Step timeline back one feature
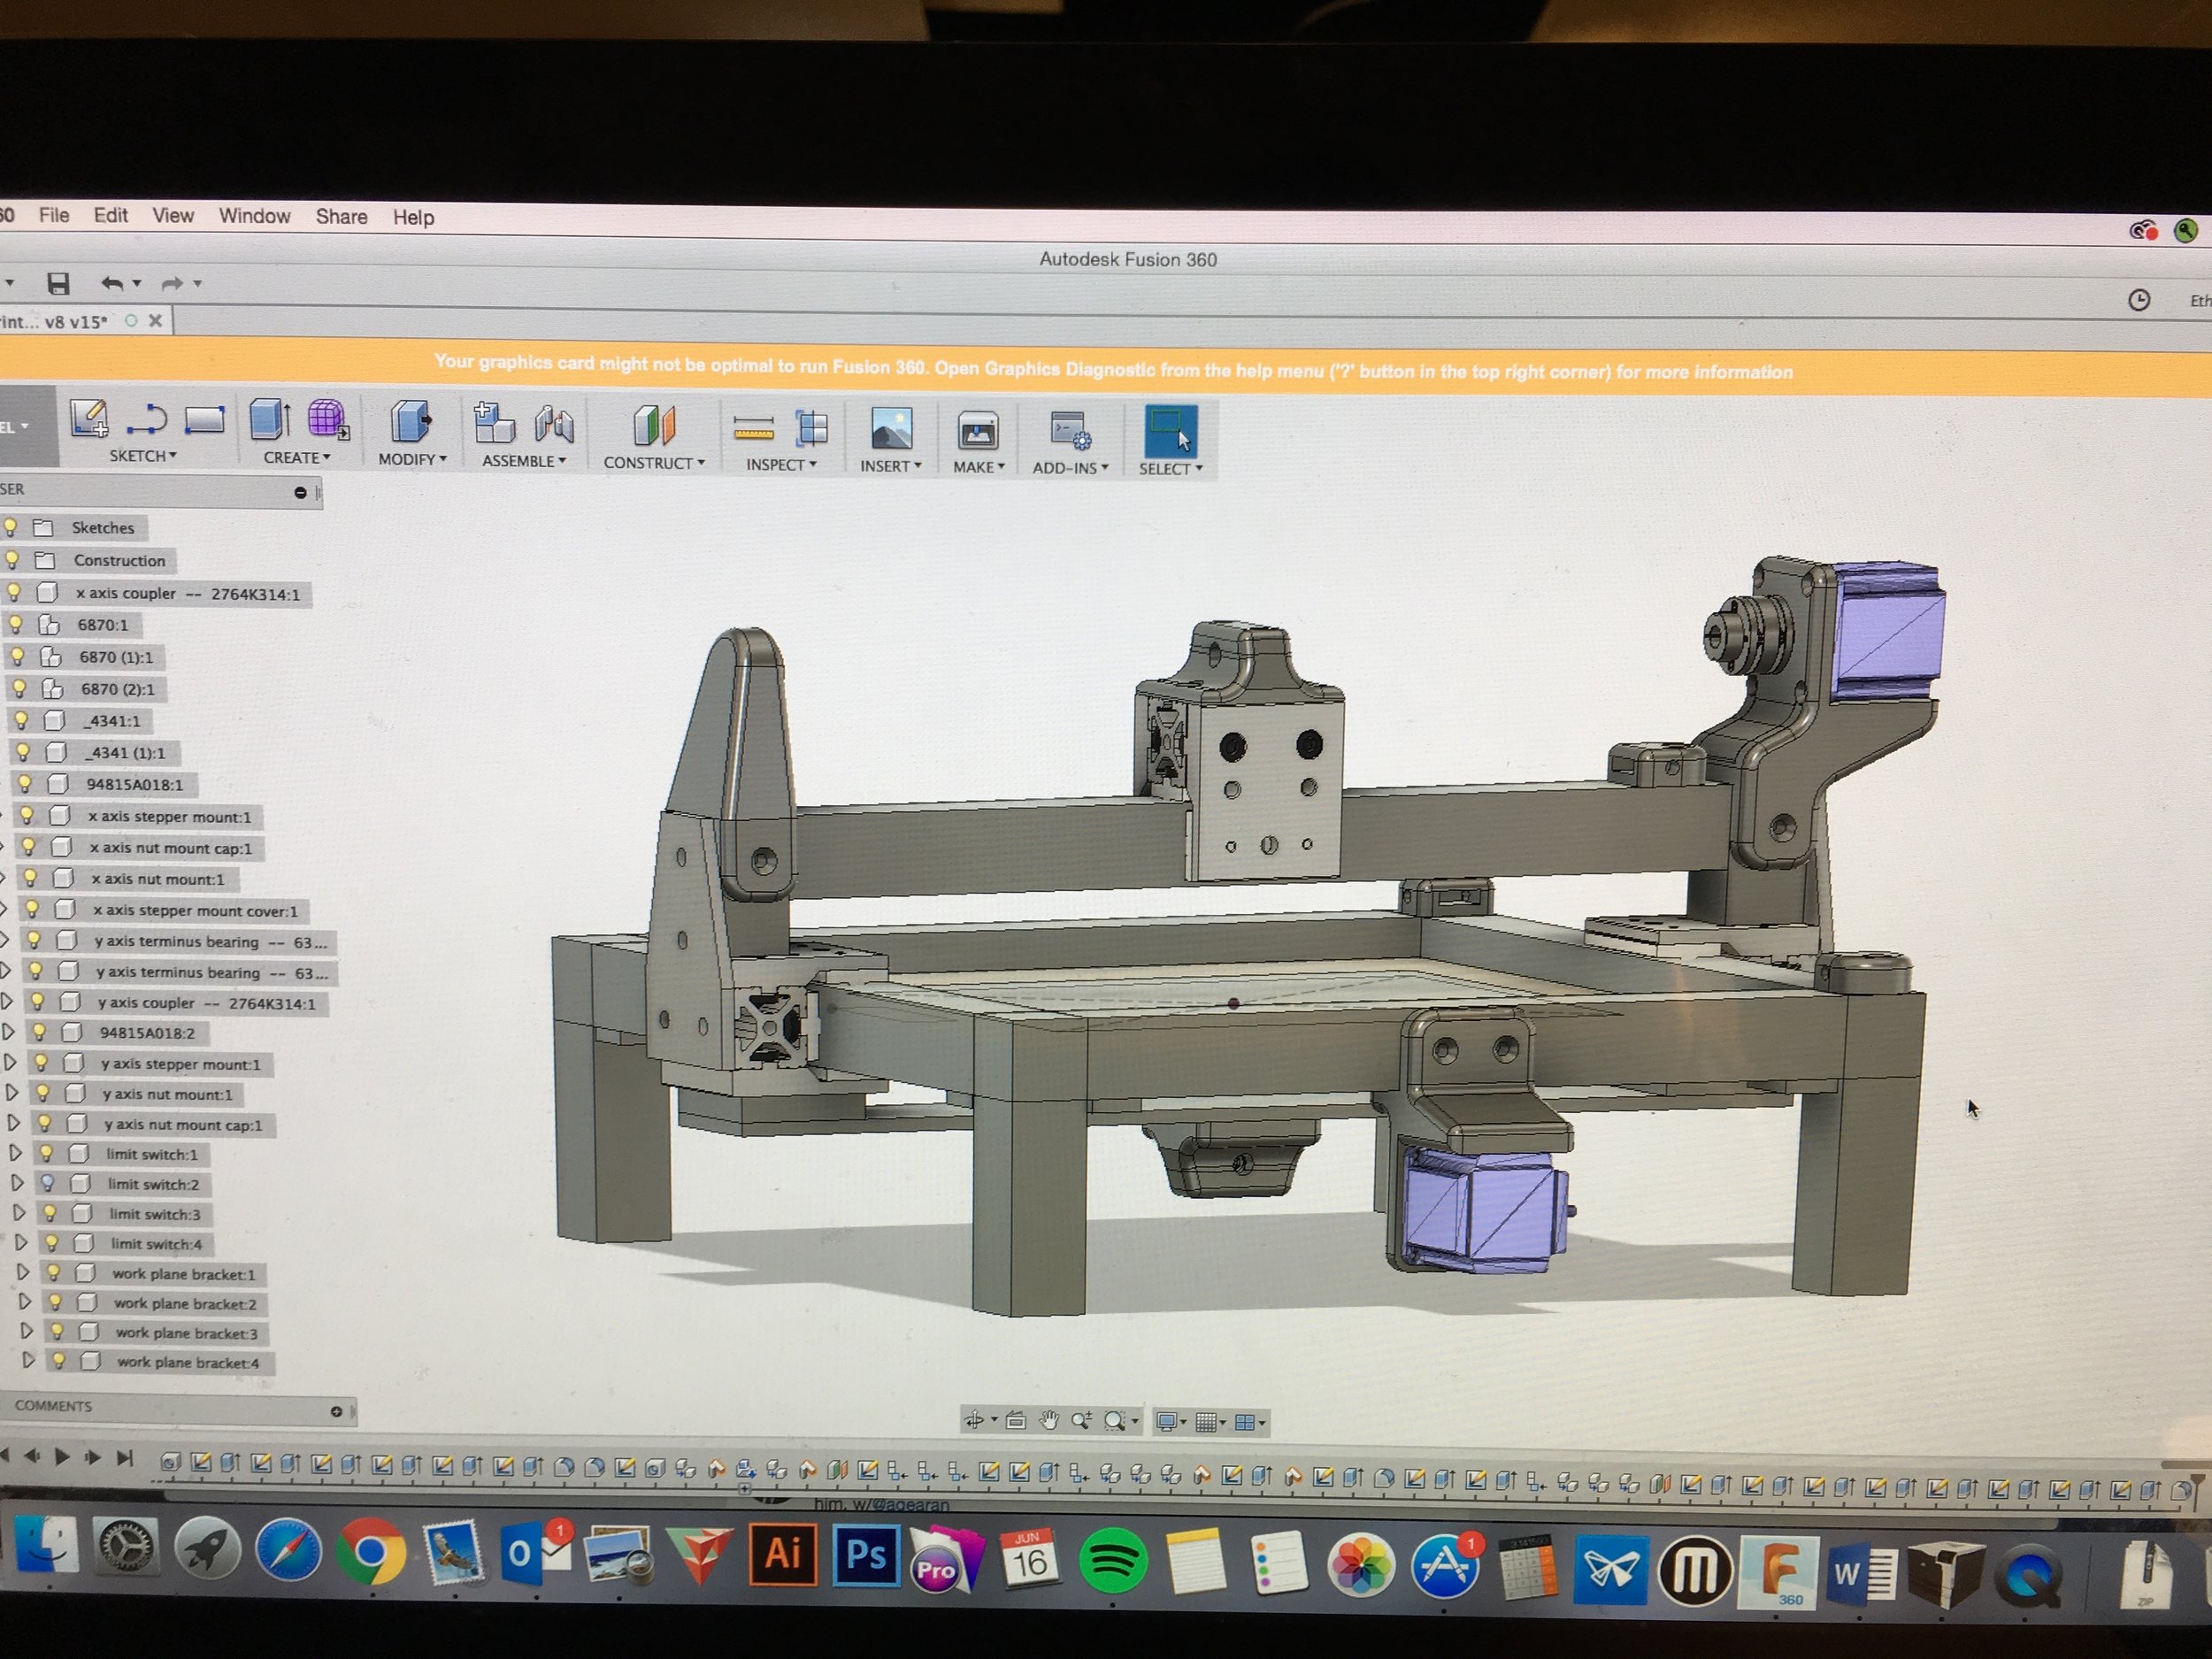Viewport: 2212px width, 1659px height. pos(33,1457)
